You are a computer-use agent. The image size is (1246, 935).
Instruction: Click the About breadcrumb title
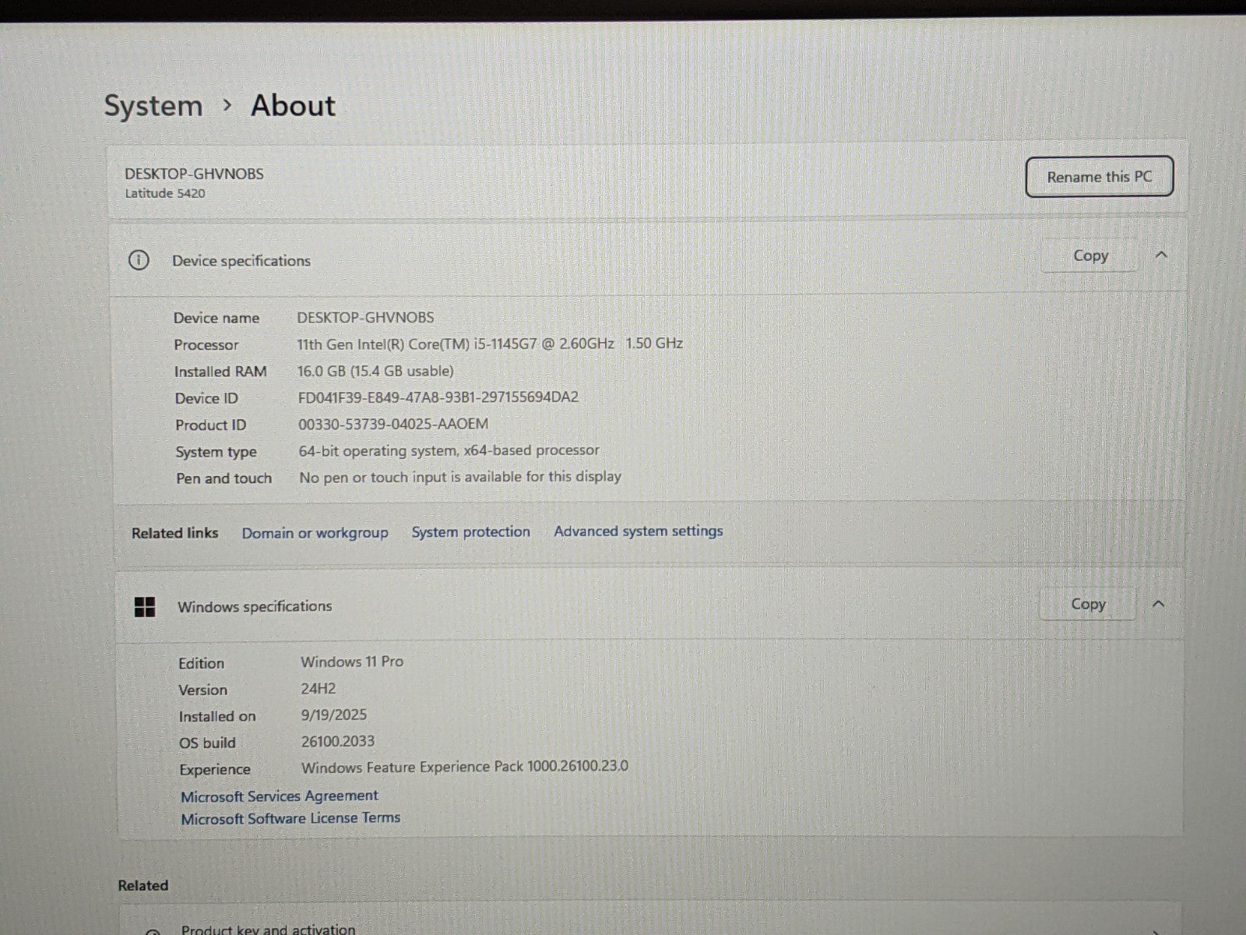[293, 105]
